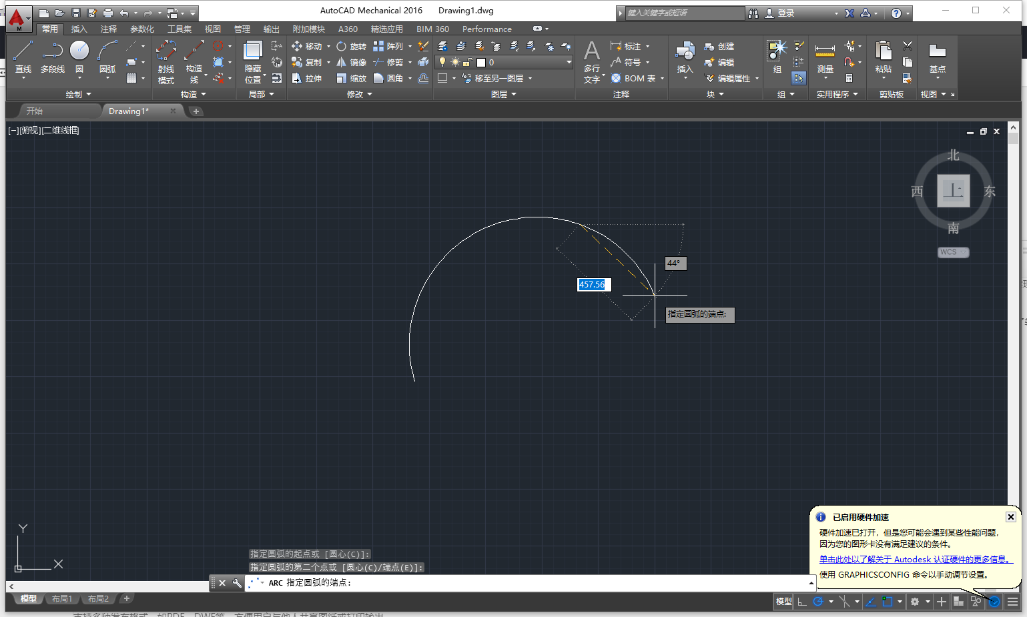Activate 射线模式 (ray mode) tool
The height and width of the screenshot is (617, 1027).
coord(166,61)
